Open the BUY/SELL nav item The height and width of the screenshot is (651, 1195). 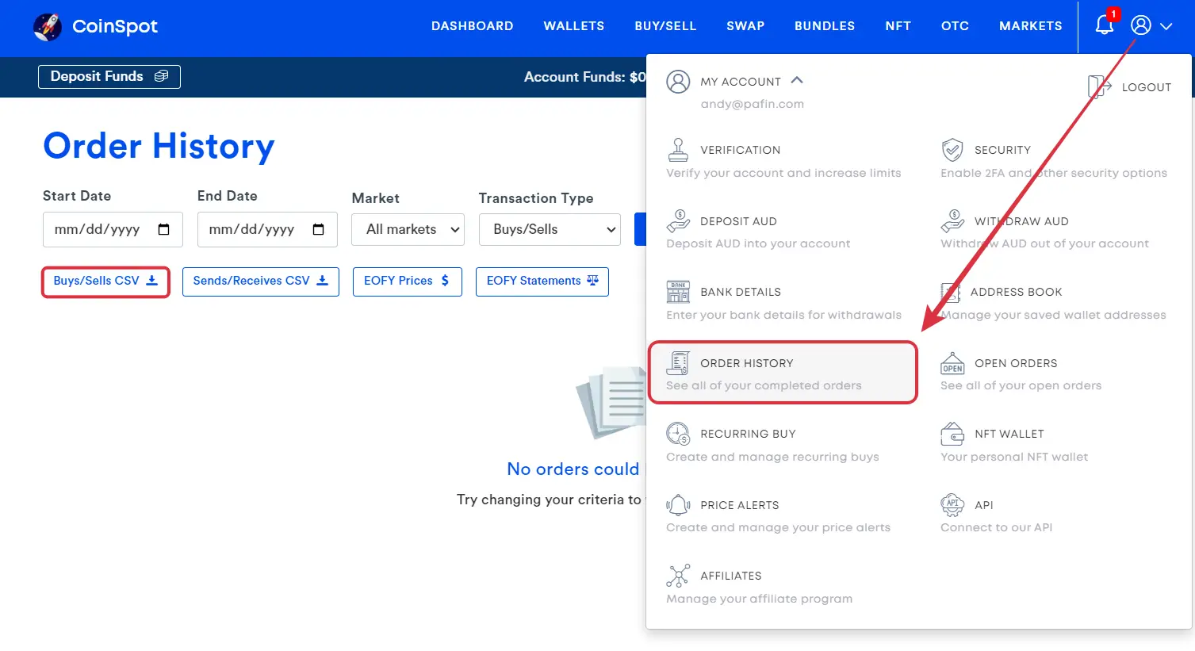(665, 26)
